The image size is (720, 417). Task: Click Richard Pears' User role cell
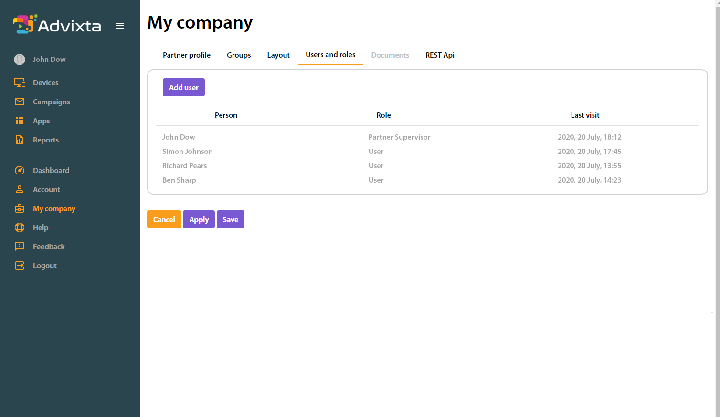pyautogui.click(x=376, y=166)
